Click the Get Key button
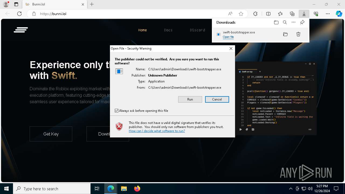The width and height of the screenshot is (345, 194). pos(51,134)
